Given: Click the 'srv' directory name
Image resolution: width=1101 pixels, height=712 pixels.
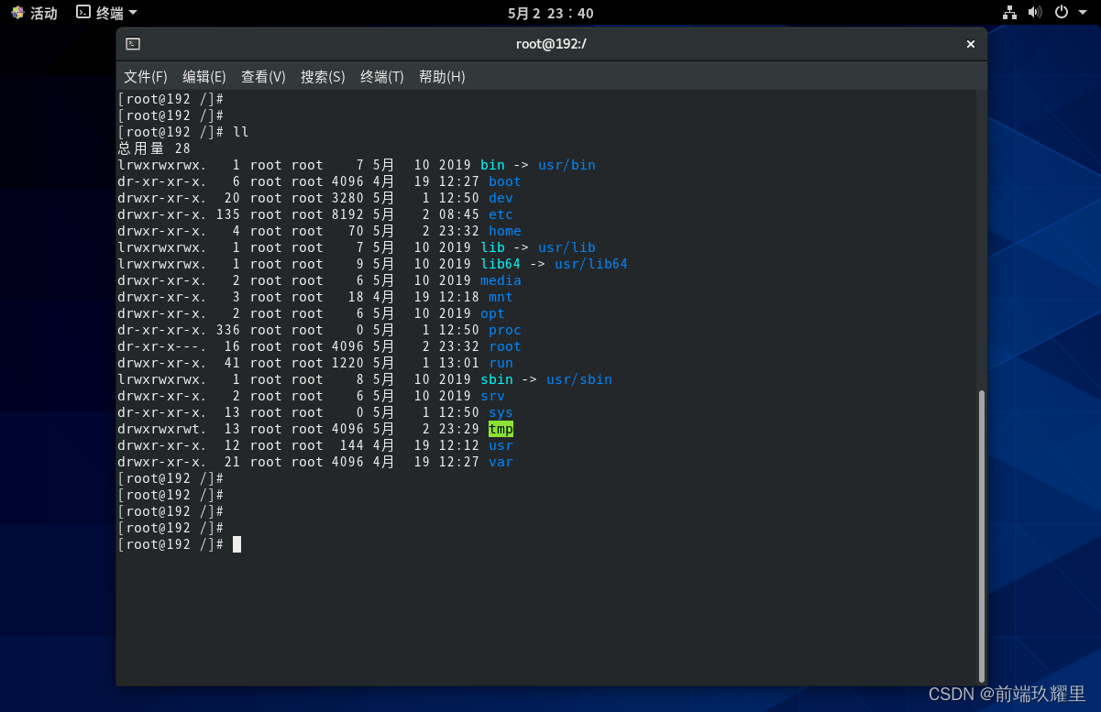Looking at the screenshot, I should 492,396.
